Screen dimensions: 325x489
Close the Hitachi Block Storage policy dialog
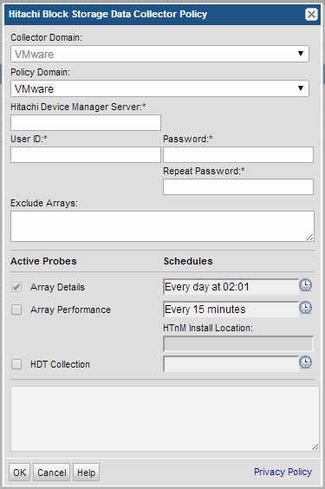311,15
